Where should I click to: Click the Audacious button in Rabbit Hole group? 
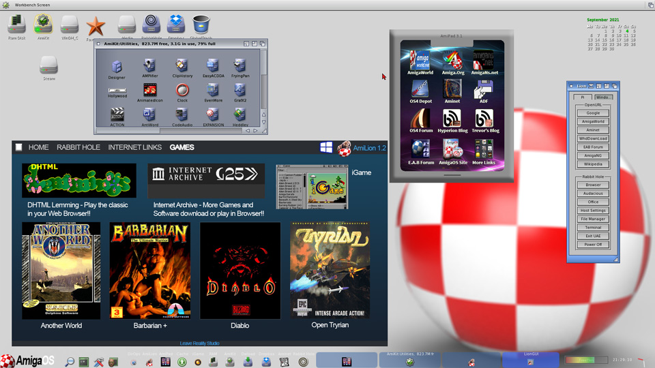coord(593,193)
